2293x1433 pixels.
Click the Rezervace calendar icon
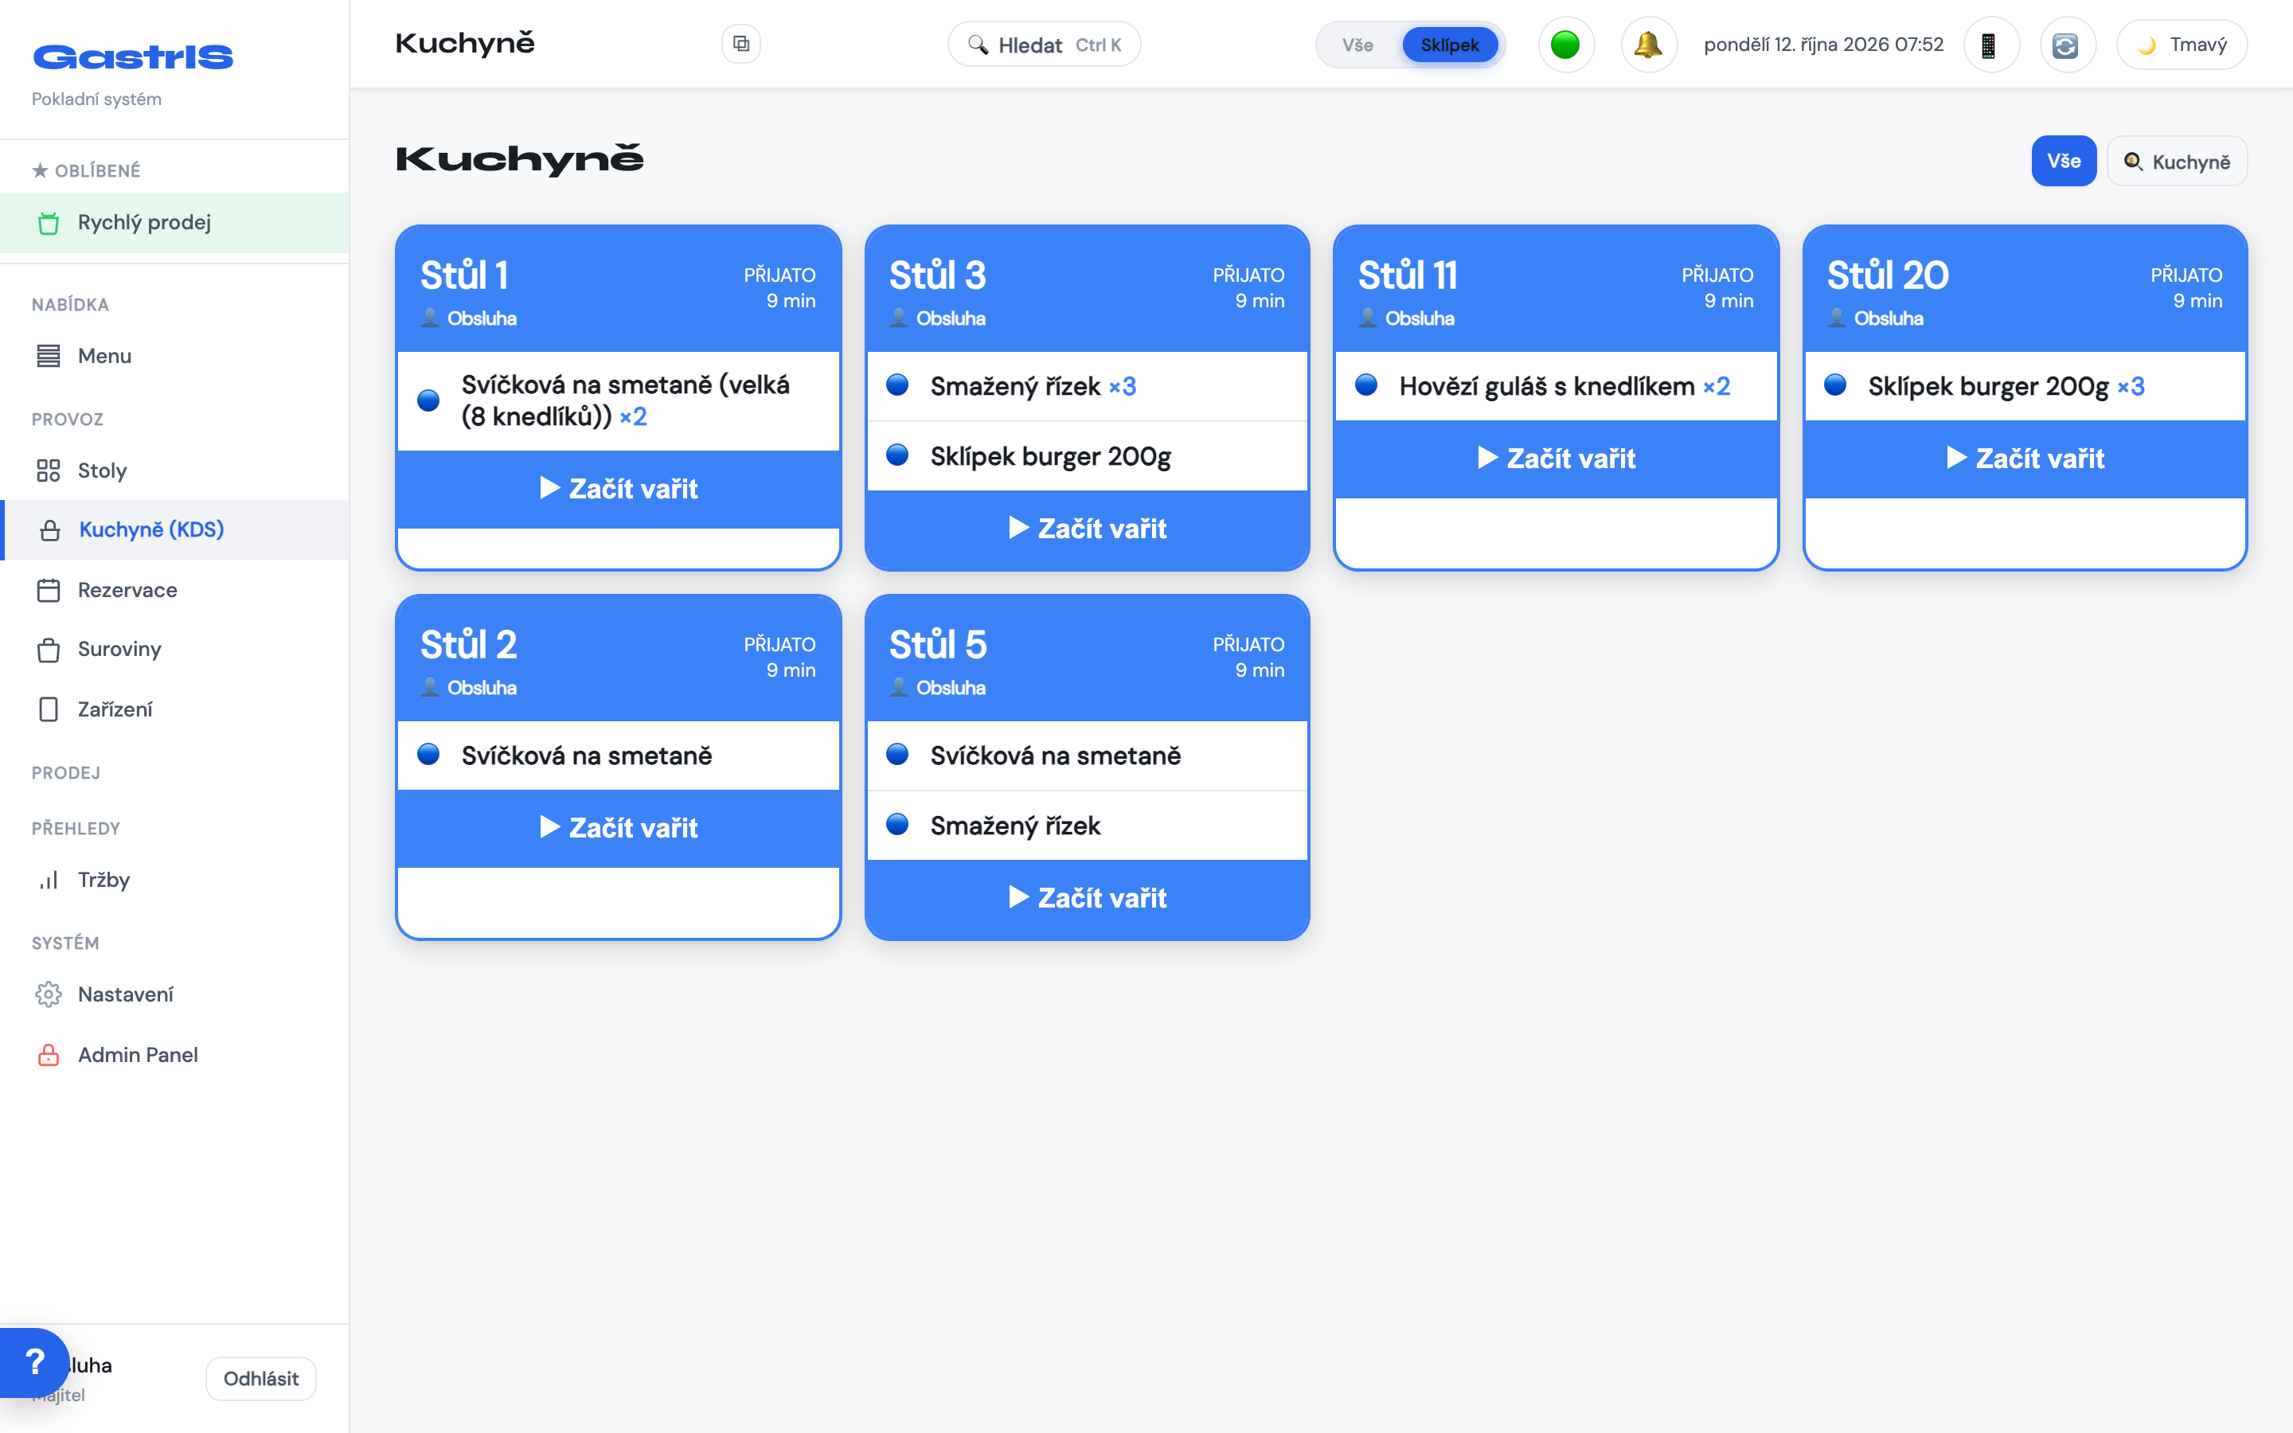[x=49, y=591]
